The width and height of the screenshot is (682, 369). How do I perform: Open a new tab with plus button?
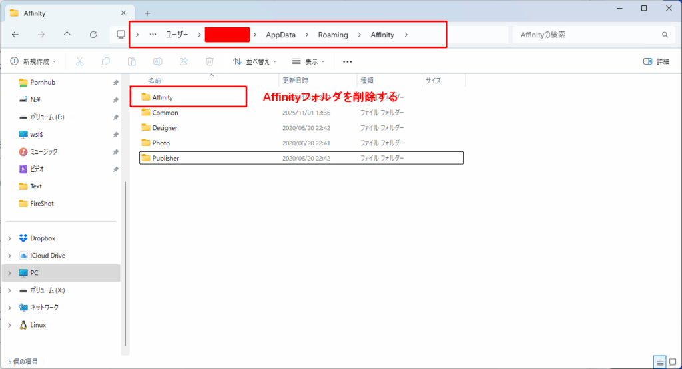(x=147, y=13)
